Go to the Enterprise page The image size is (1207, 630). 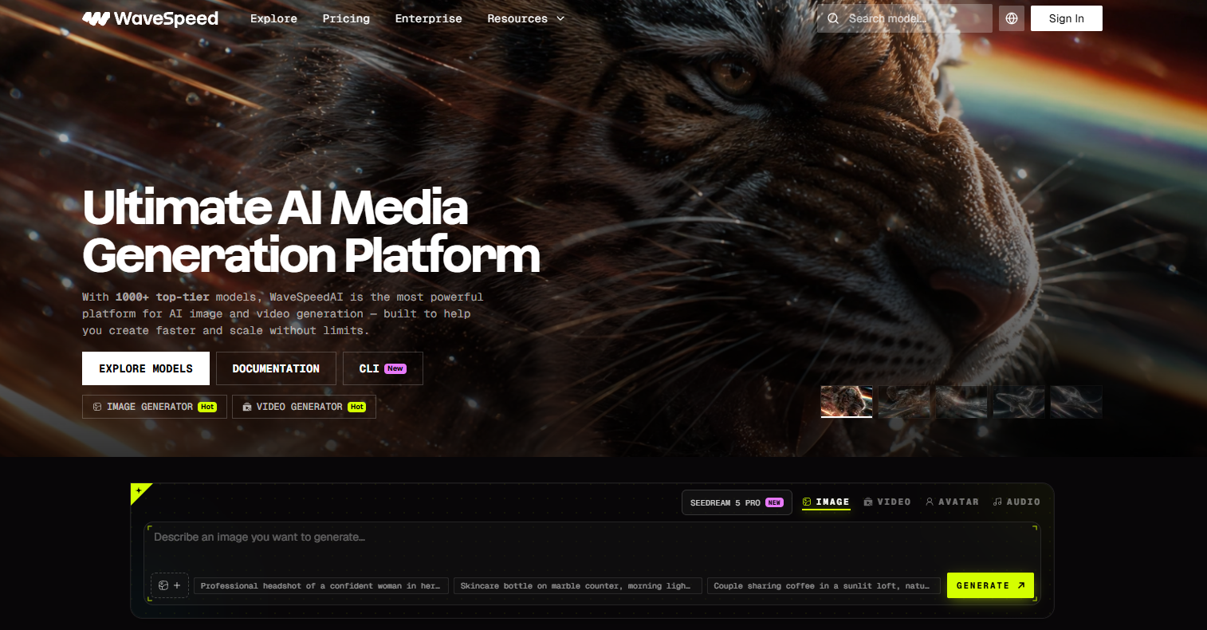coord(428,18)
